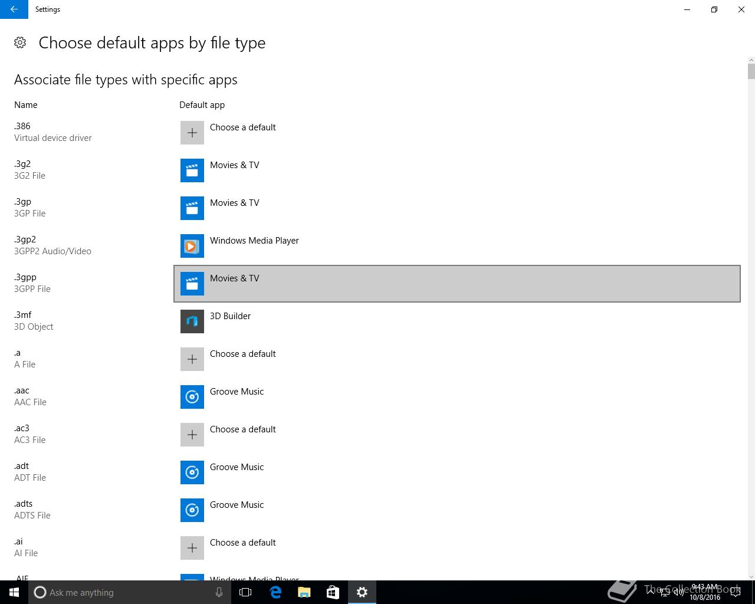Click Windows Media Player icon for .3gp2
Image resolution: width=755 pixels, height=604 pixels.
pyautogui.click(x=192, y=246)
